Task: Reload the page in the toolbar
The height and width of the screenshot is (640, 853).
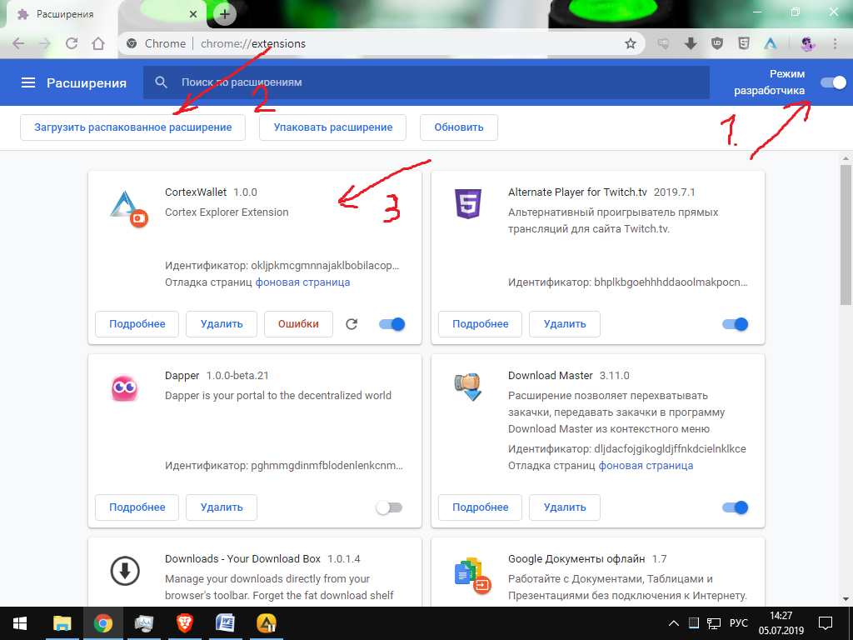Action: pyautogui.click(x=72, y=43)
